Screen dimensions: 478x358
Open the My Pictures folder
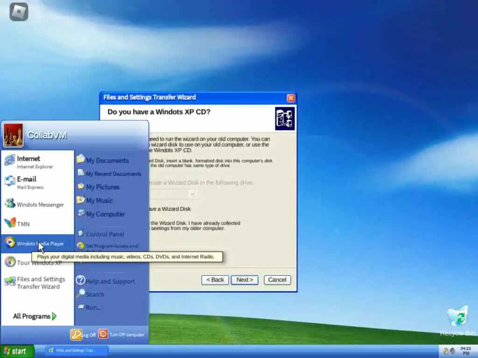click(98, 186)
